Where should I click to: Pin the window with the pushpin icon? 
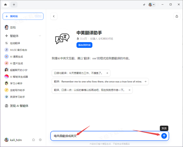tap(144, 5)
